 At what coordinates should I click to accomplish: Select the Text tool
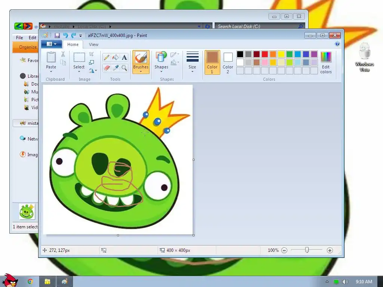pos(124,57)
